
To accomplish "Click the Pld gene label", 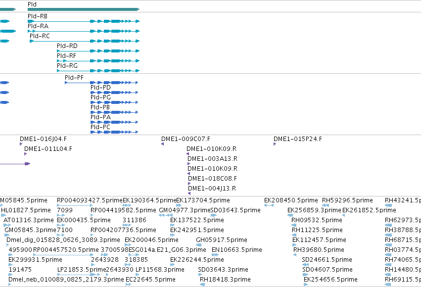I will click(32, 4).
